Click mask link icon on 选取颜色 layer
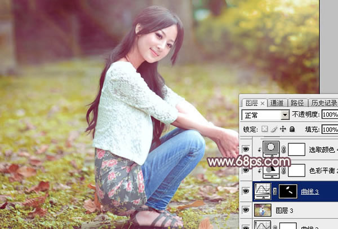This screenshot has height=229, width=338. (283, 149)
